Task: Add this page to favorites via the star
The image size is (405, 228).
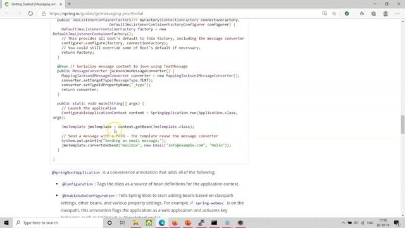Action: point(334,13)
